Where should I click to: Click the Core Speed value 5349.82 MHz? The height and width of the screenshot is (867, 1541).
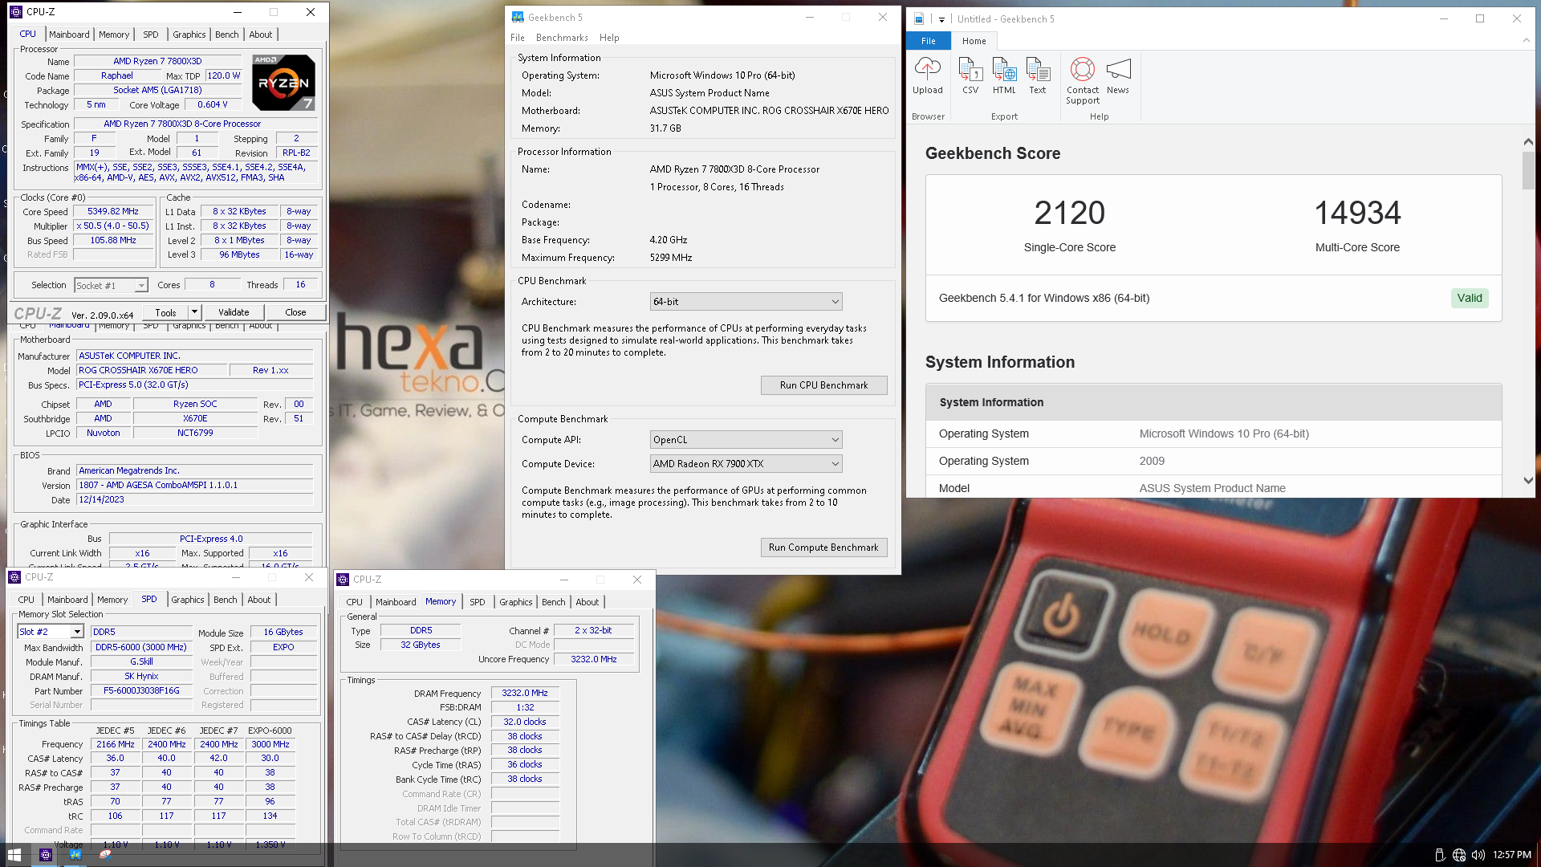click(113, 212)
